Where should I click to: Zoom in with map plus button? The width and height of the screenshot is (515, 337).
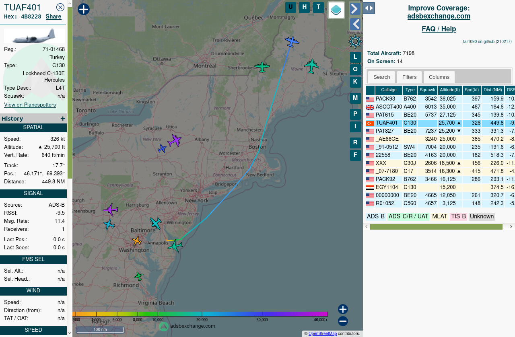(x=343, y=309)
